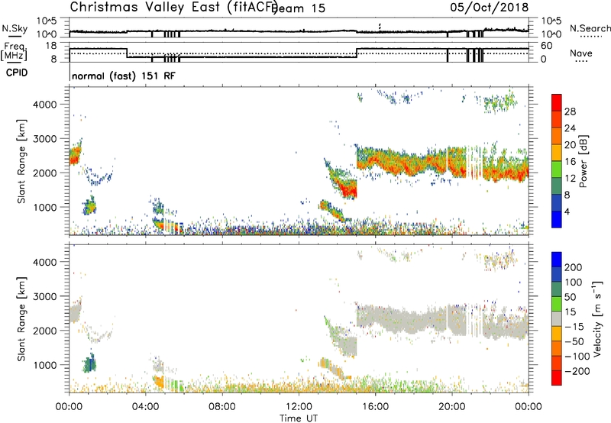The width and height of the screenshot is (611, 423).
Task: Select the '60' Nave axis value
Action: 547,46
